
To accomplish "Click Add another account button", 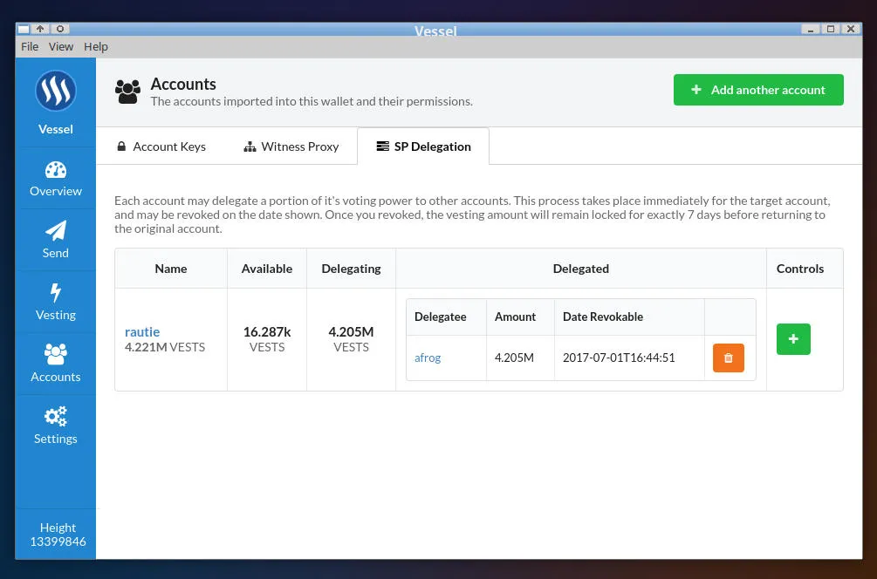I will pos(758,90).
